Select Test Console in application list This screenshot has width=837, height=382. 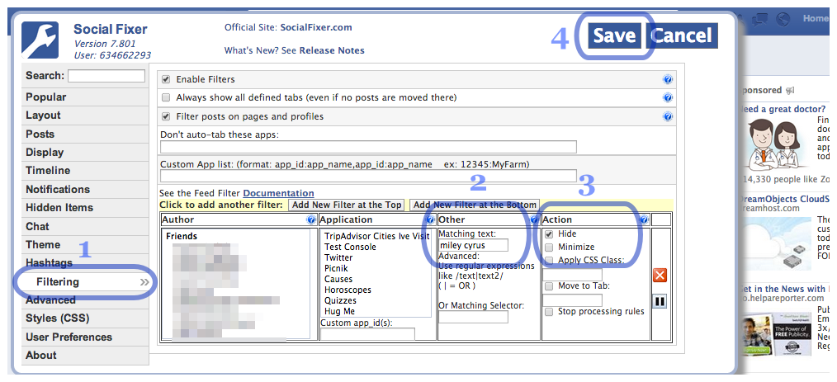coord(350,247)
